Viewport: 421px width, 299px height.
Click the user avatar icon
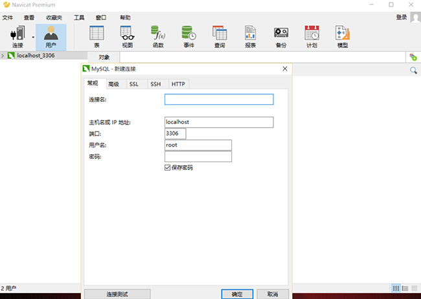416,18
